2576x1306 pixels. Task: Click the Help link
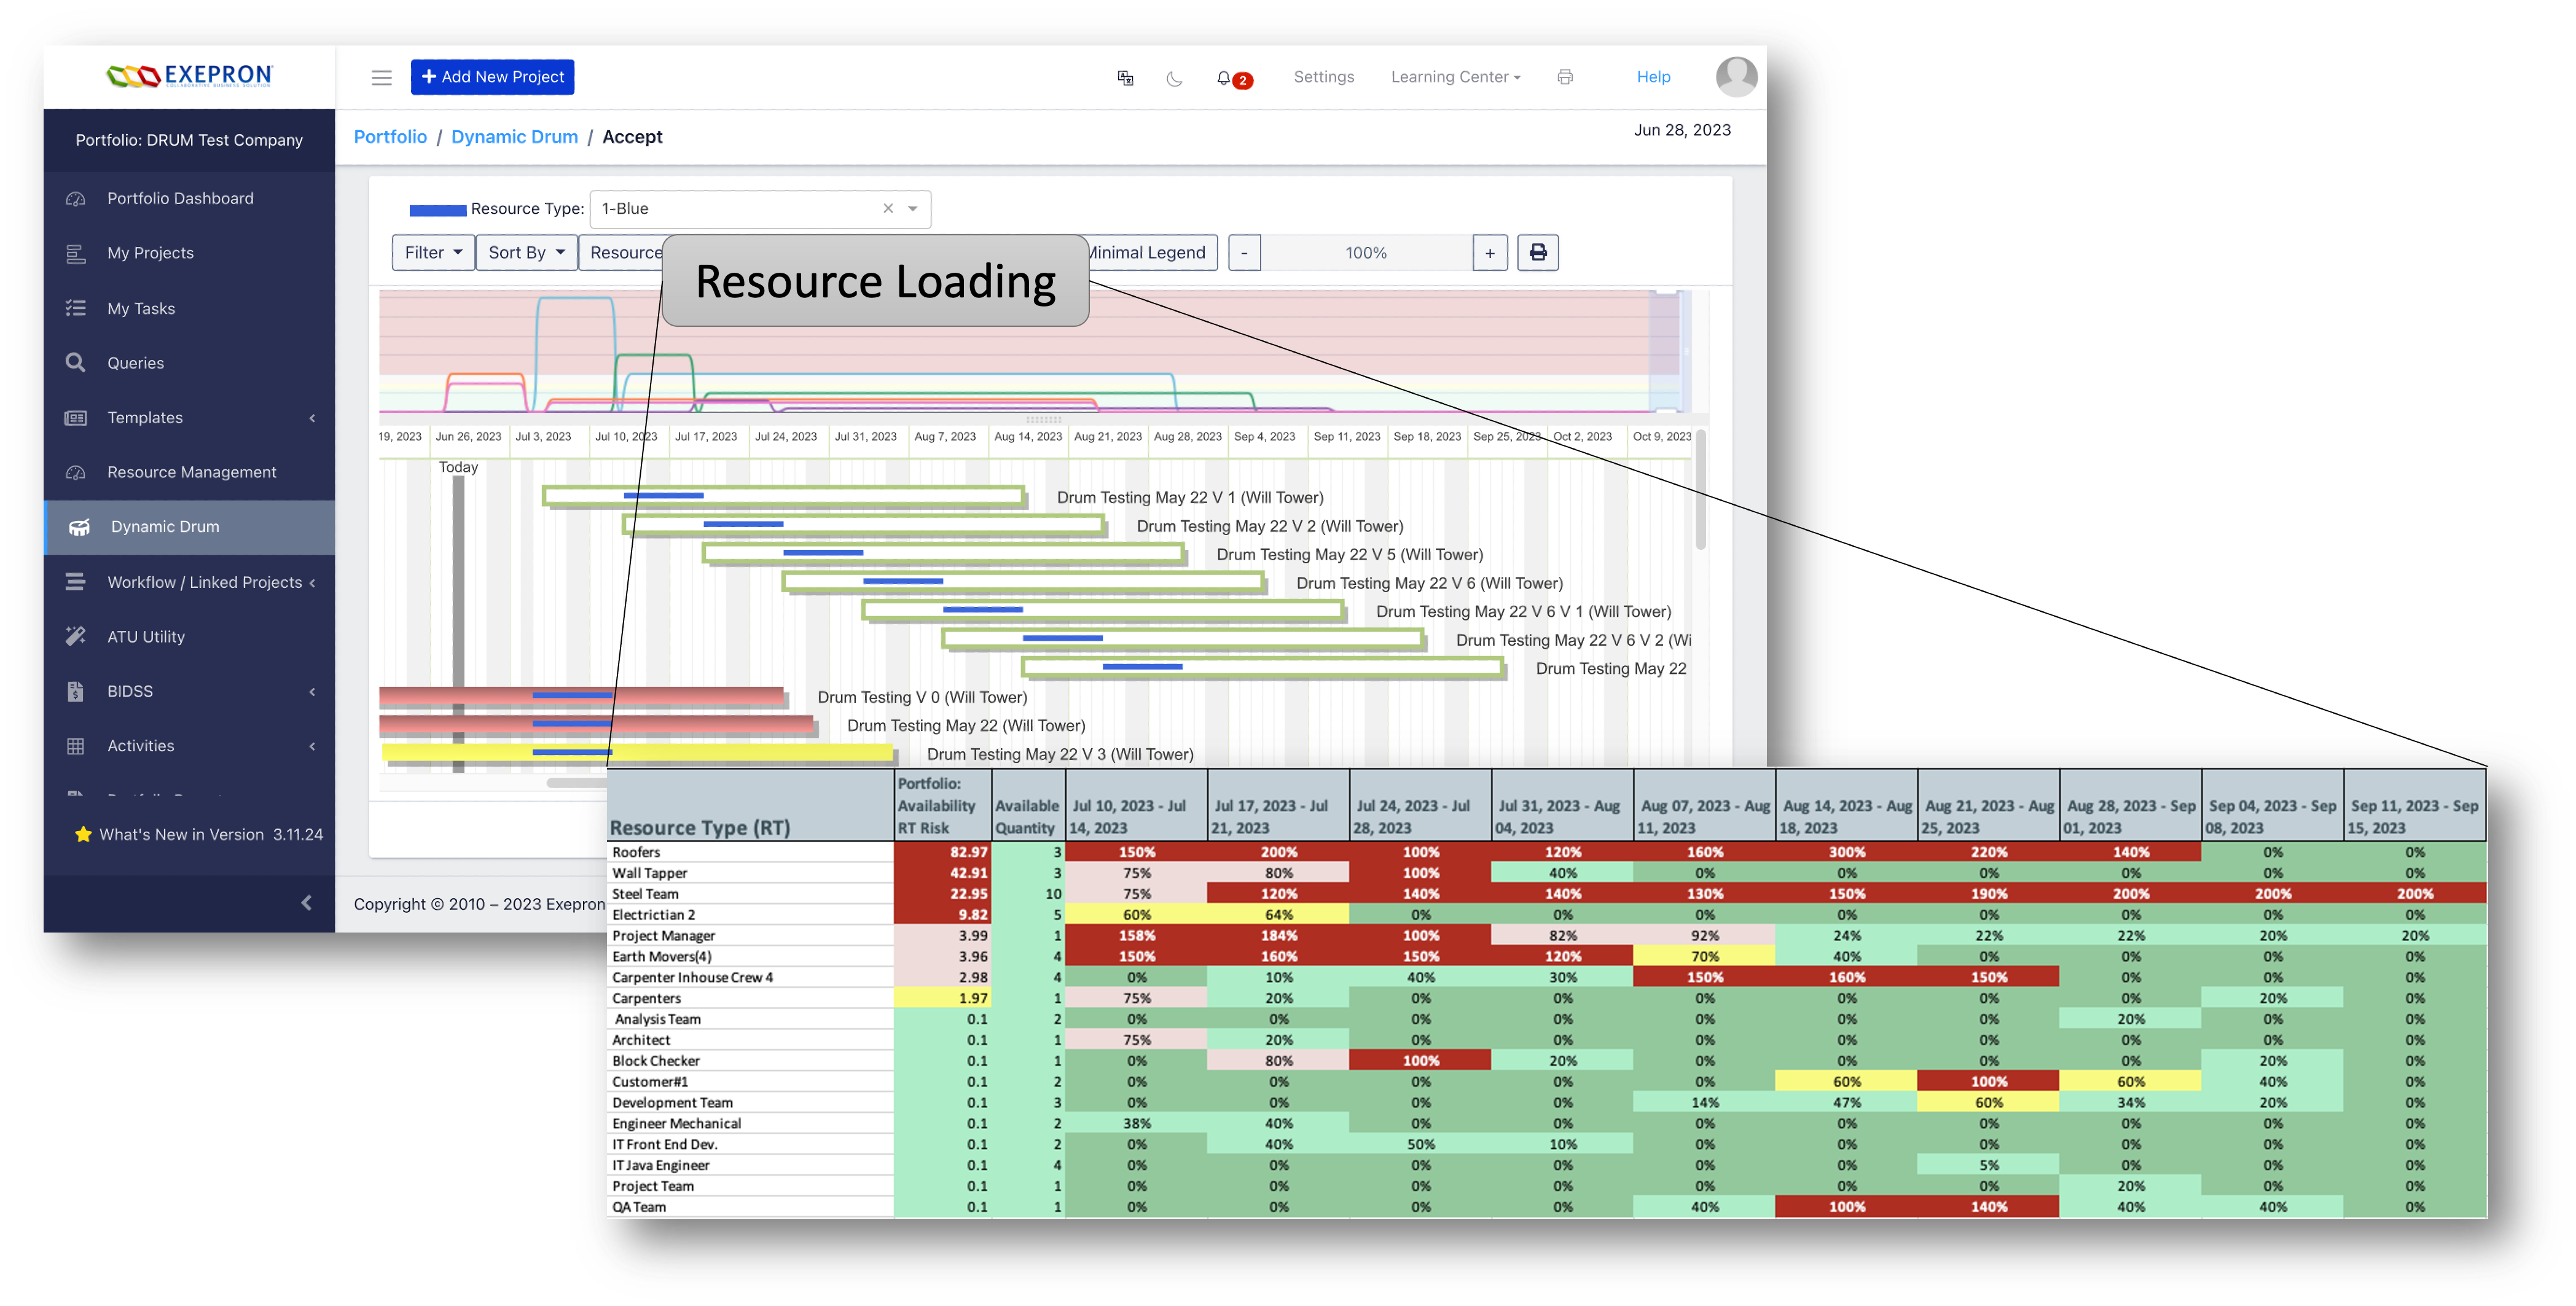[1653, 77]
